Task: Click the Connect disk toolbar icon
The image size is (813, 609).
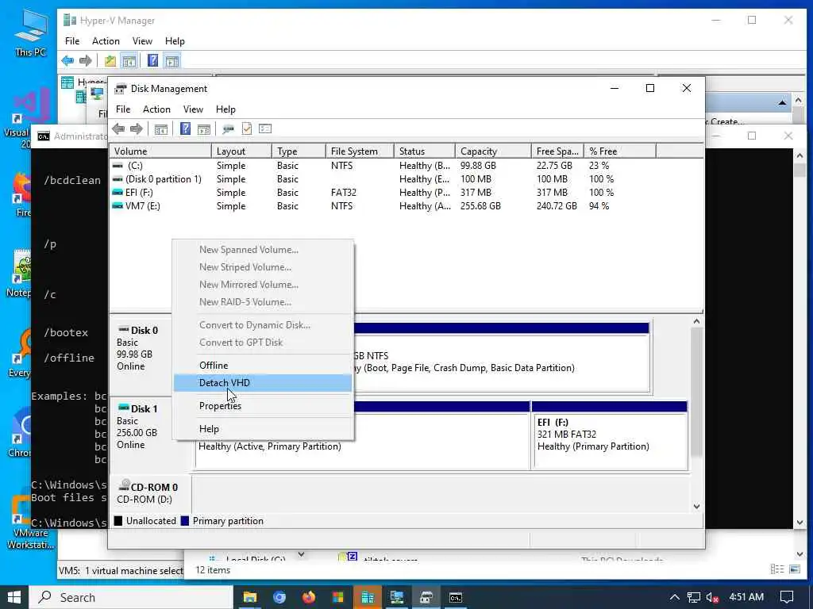Action: (228, 129)
